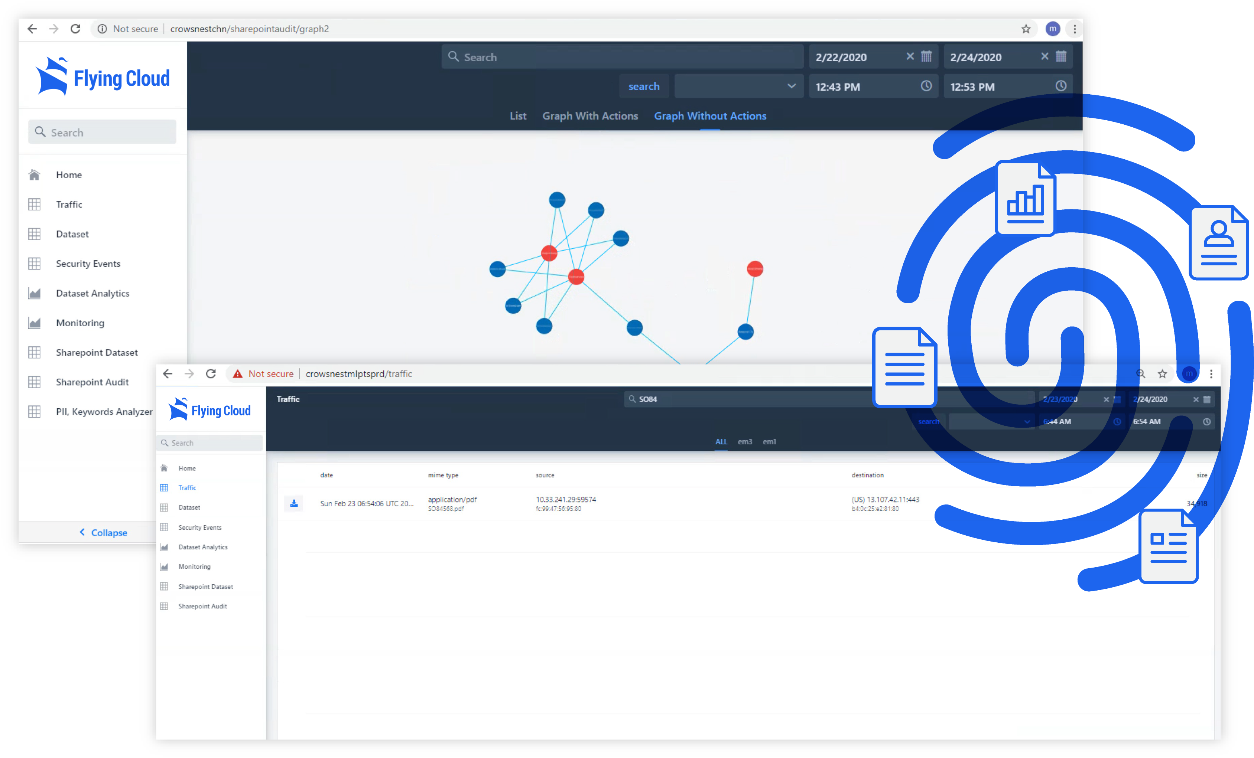Clear the 2/24/2020 end date in graph window
This screenshot has height=758, width=1254.
pyautogui.click(x=1045, y=56)
